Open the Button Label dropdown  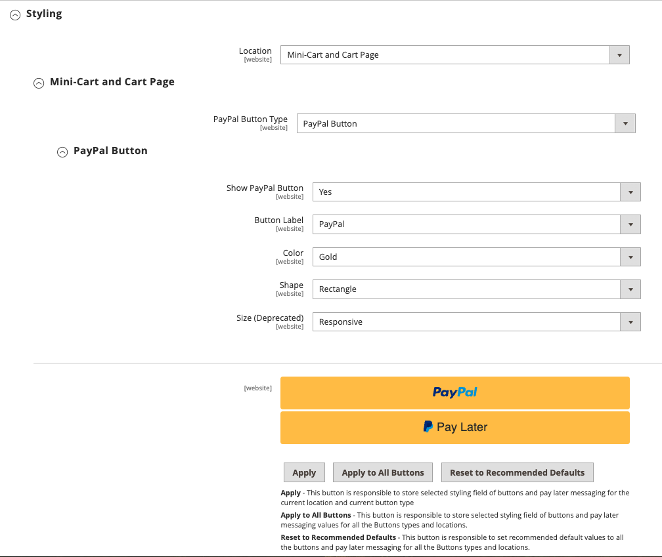[x=477, y=224]
